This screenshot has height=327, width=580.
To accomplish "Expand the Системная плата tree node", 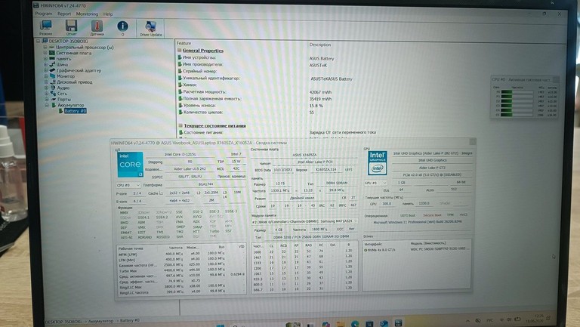I will [x=45, y=53].
